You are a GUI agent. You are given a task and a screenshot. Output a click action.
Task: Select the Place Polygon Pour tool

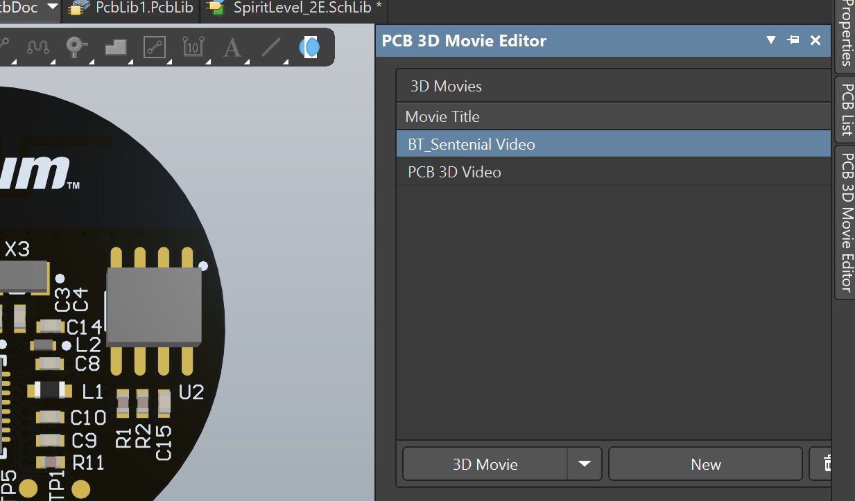pyautogui.click(x=115, y=47)
